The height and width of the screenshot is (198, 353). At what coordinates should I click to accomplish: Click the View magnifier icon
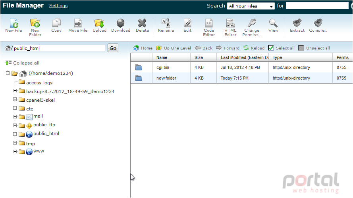click(273, 23)
